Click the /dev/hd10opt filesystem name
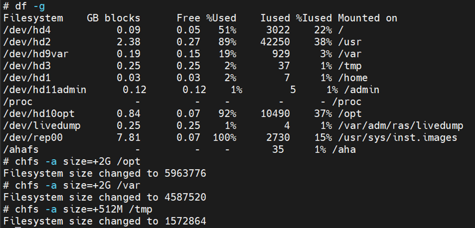The height and width of the screenshot is (228, 475). [39, 114]
